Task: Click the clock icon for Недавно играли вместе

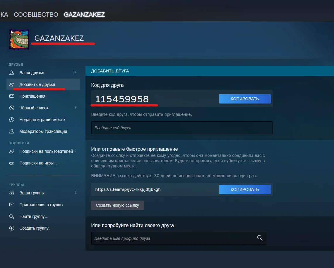Action: point(12,120)
